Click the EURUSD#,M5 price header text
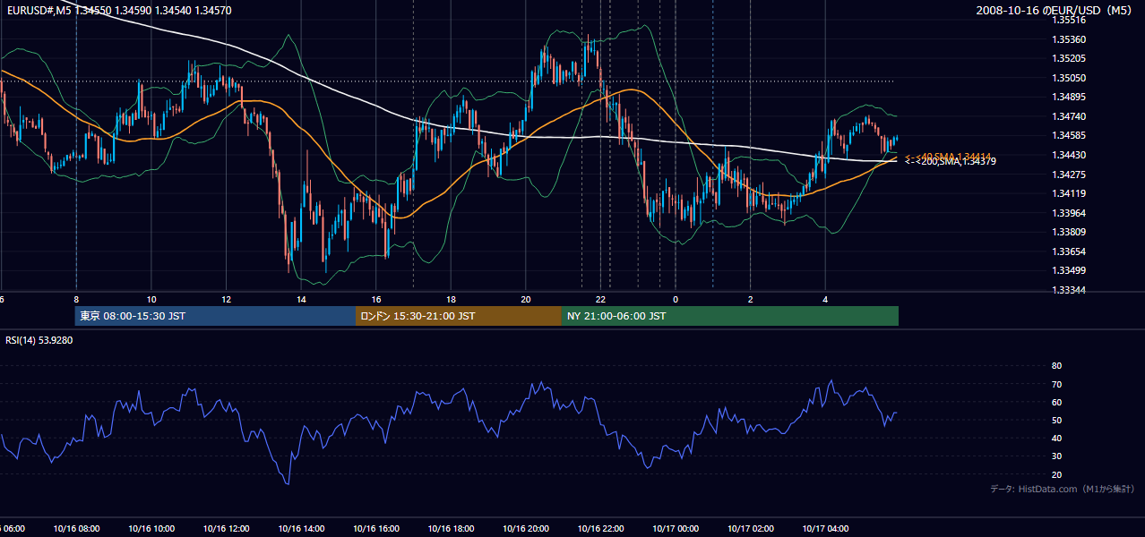 [119, 11]
